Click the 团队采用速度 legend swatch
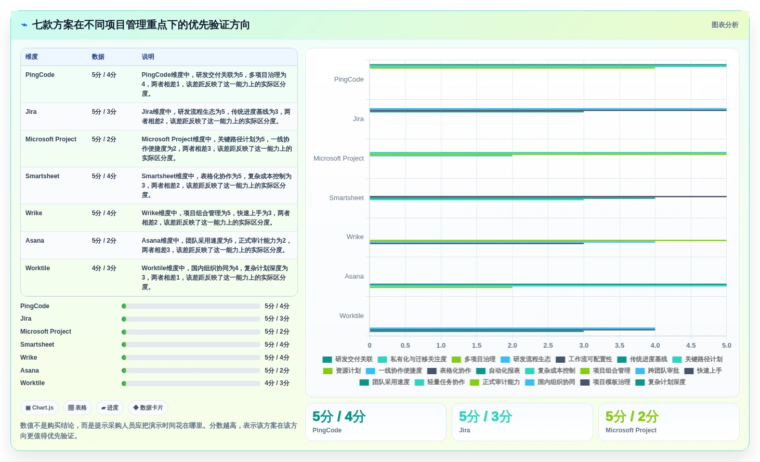 364,382
